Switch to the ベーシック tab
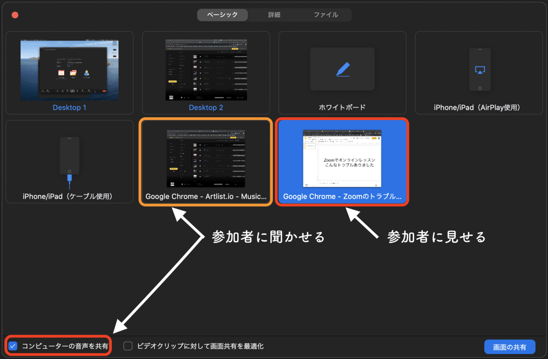 point(223,15)
